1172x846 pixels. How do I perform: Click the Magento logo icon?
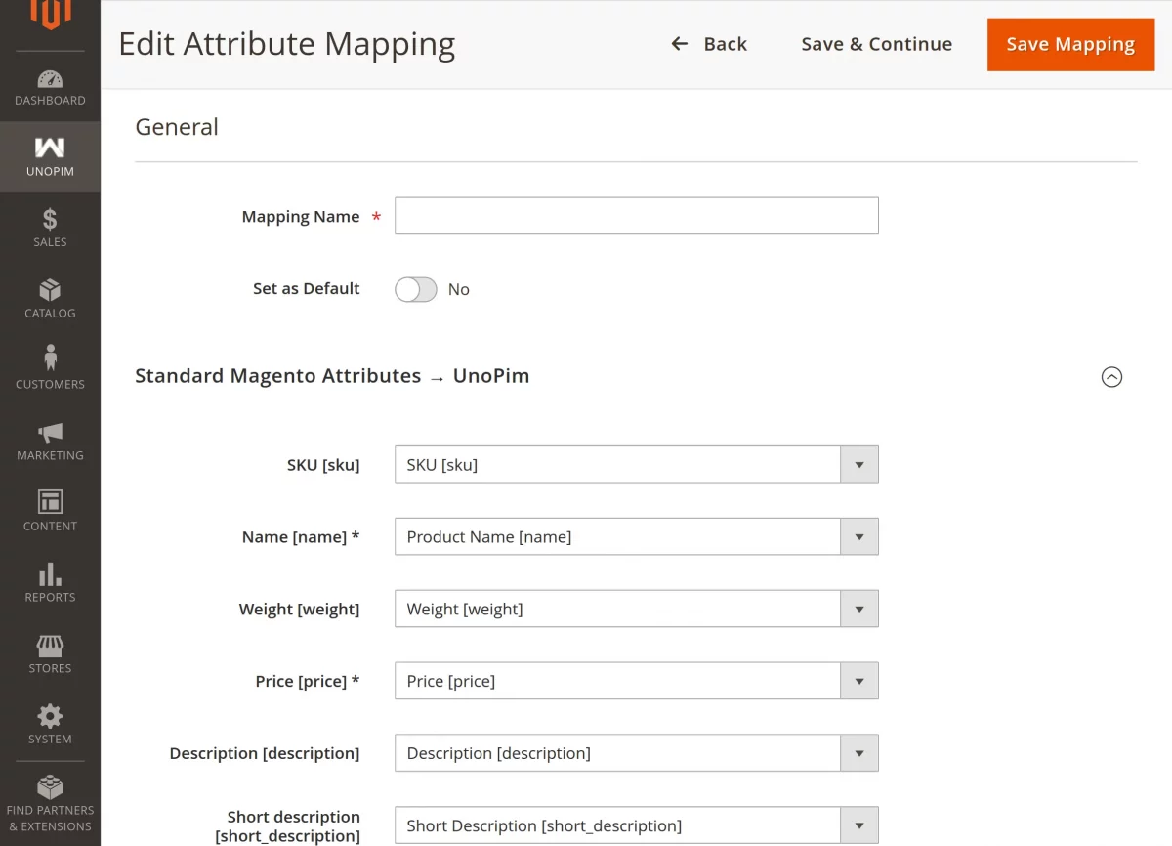[50, 13]
